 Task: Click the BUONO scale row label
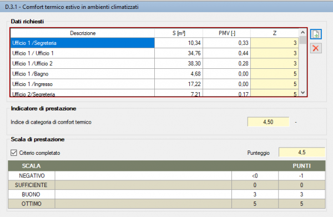tap(32, 194)
